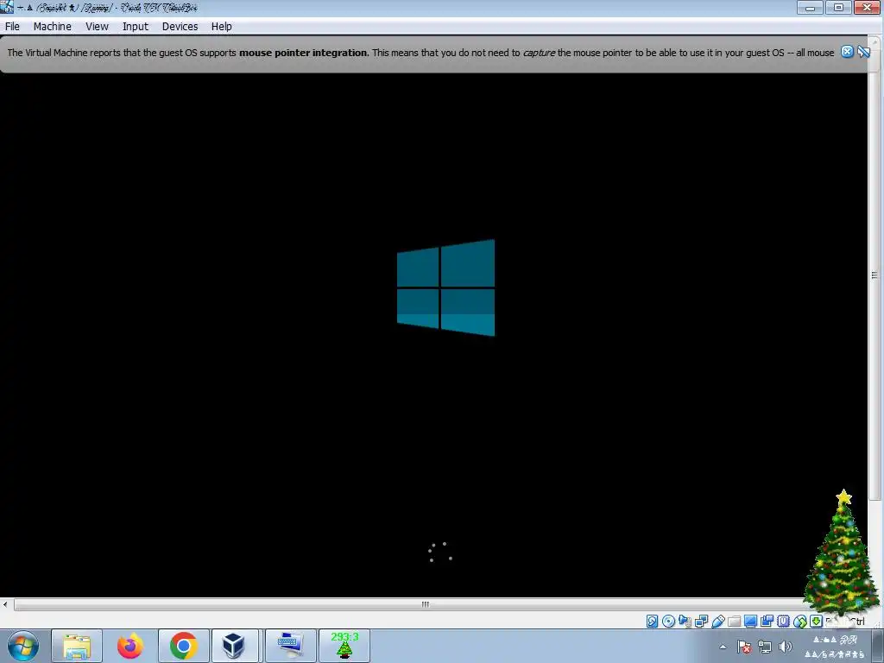Image resolution: width=884 pixels, height=663 pixels.
Task: Open the Help menu
Action: pos(222,27)
